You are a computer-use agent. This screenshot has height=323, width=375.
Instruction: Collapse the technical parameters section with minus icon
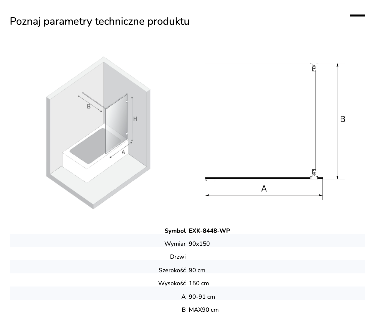click(x=357, y=16)
